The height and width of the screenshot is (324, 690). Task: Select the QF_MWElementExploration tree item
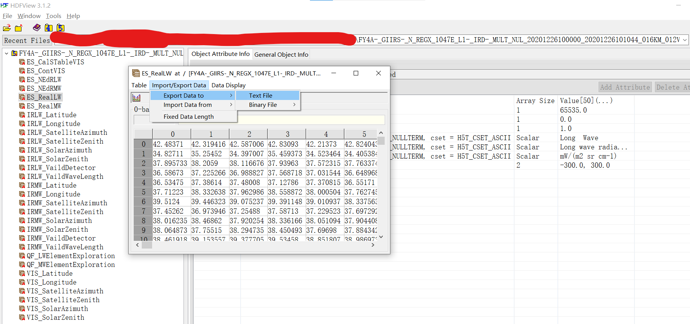click(x=71, y=265)
